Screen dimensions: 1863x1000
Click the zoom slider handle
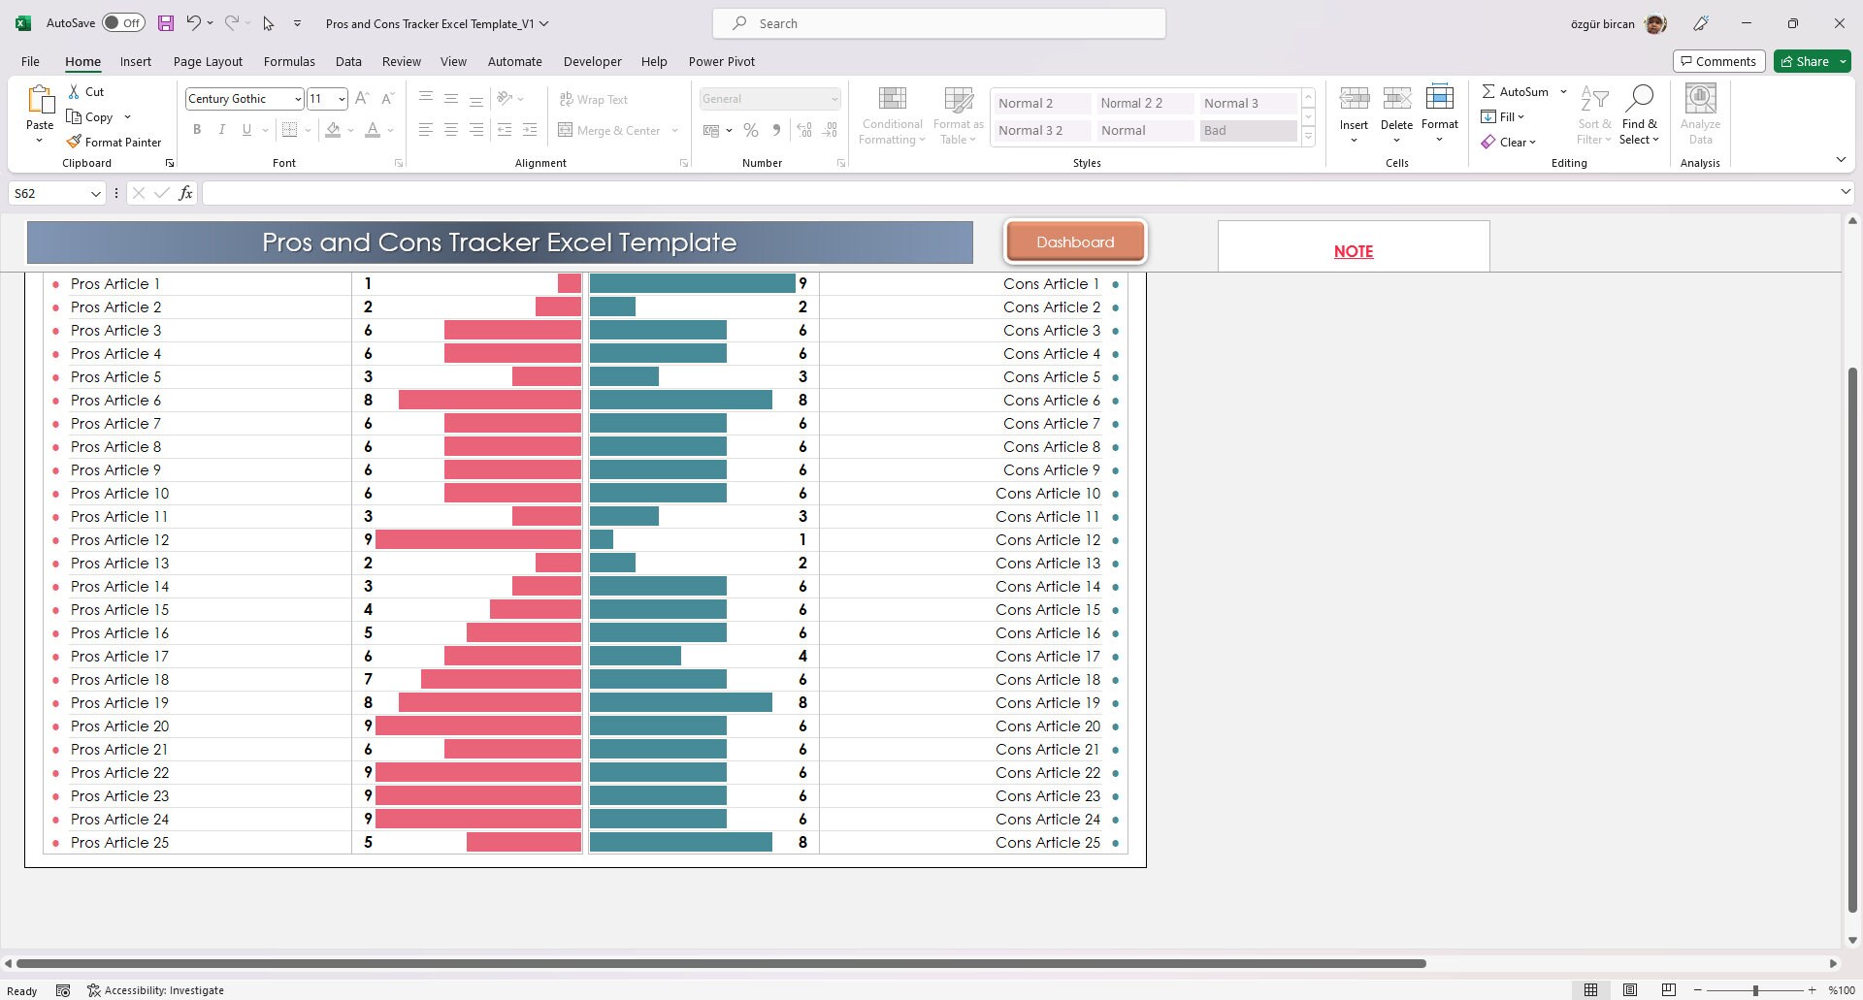coord(1754,990)
